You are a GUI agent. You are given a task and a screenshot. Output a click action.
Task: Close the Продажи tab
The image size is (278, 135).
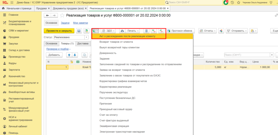pos(49,8)
